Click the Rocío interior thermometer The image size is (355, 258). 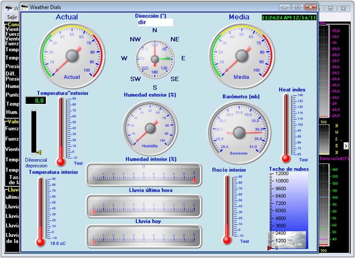point(227,210)
